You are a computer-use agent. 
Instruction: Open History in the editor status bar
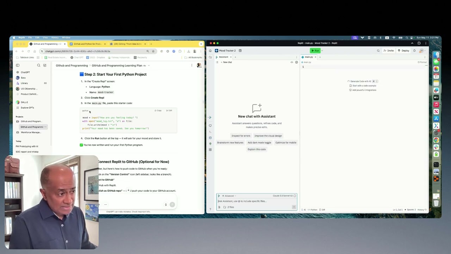pyautogui.click(x=421, y=210)
